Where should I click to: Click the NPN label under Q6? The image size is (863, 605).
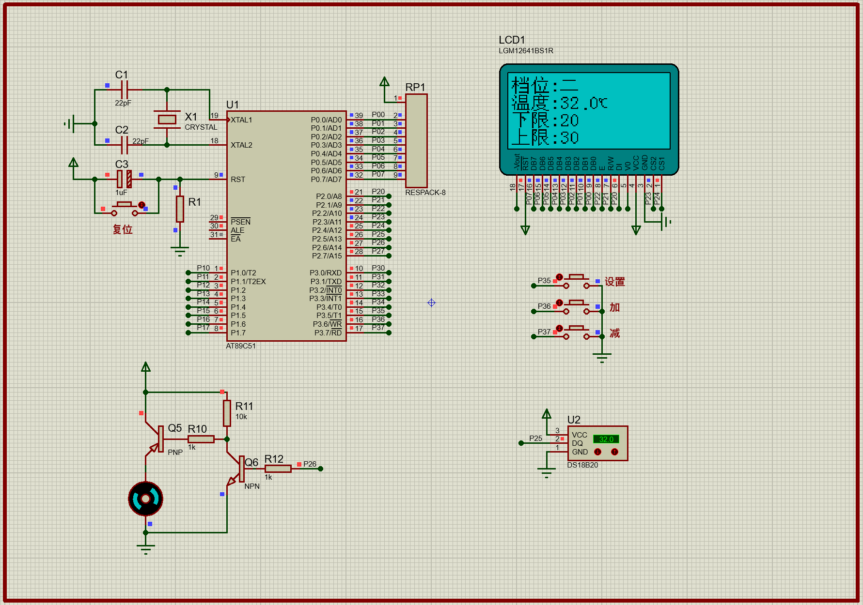click(252, 486)
